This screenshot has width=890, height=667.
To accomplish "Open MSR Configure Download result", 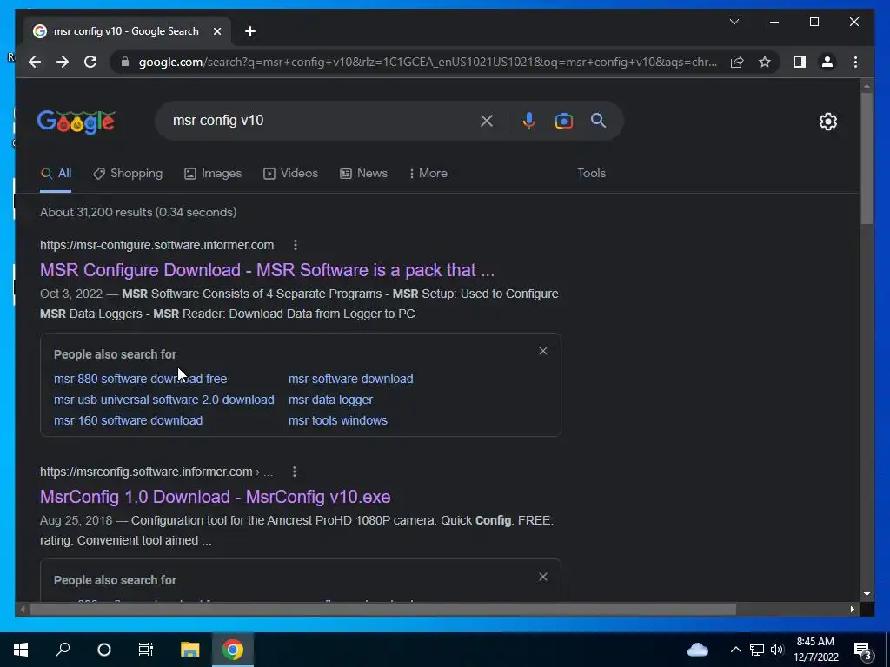I will [x=267, y=270].
